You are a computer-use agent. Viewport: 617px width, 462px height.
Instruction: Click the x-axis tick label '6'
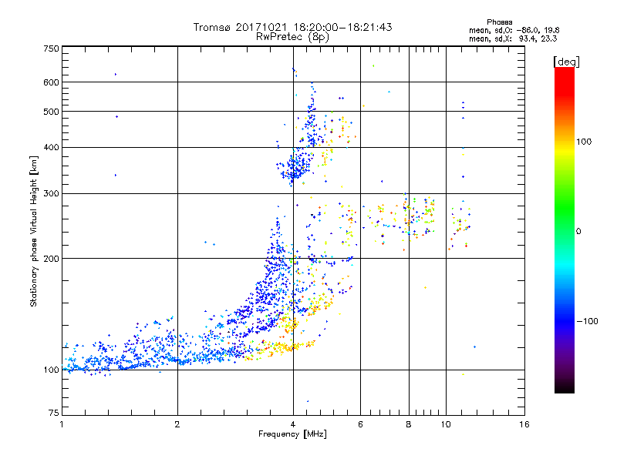click(x=360, y=424)
